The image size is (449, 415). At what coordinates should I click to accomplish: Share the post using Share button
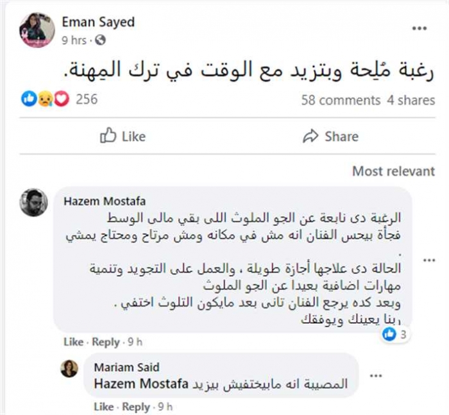pos(330,137)
